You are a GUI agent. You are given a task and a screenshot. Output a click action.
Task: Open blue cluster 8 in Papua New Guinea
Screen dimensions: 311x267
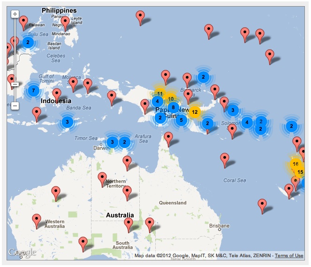pos(173,107)
